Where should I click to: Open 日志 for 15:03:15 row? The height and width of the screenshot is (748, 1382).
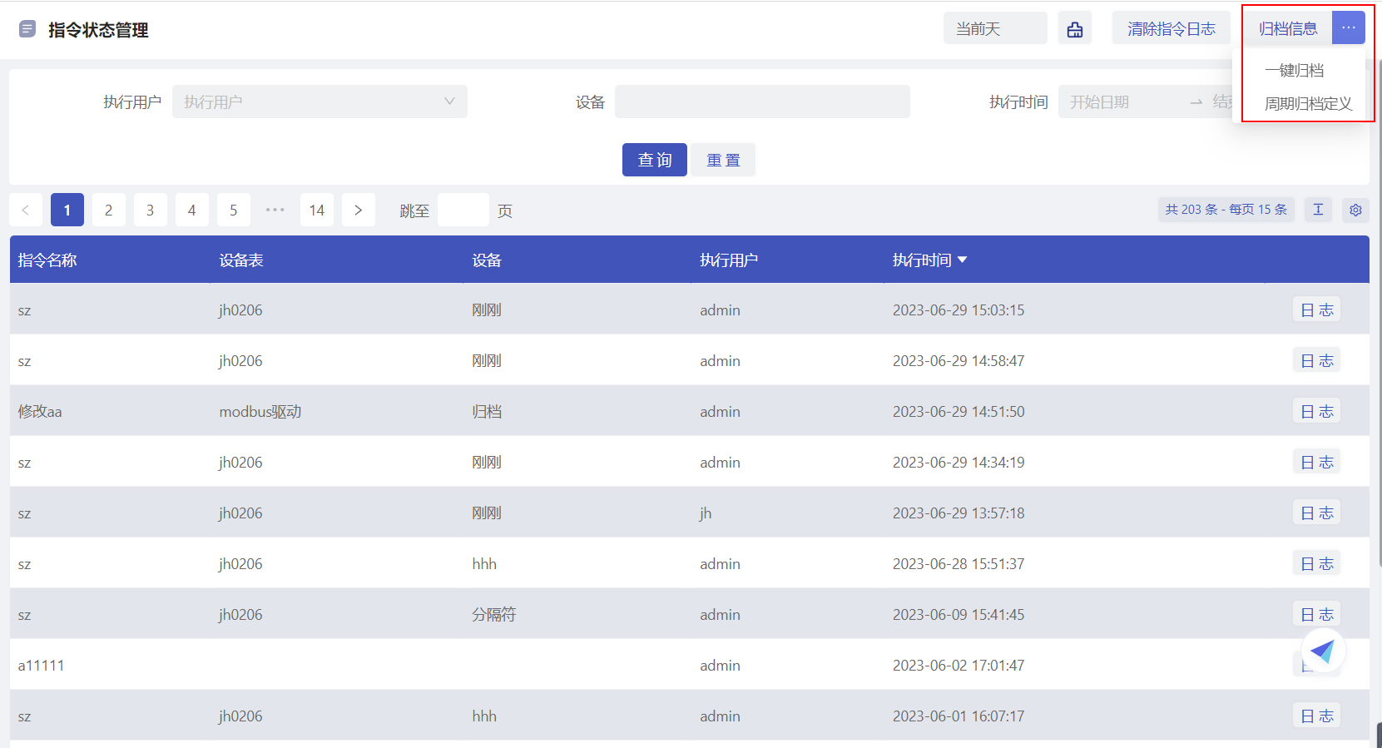click(x=1317, y=310)
